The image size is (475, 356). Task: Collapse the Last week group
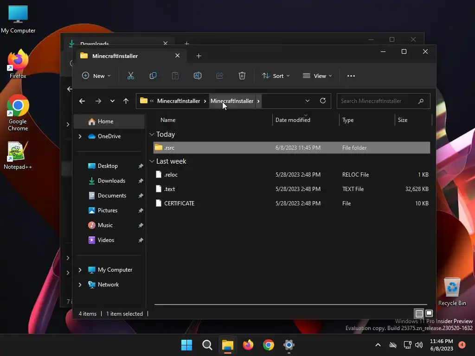152,161
